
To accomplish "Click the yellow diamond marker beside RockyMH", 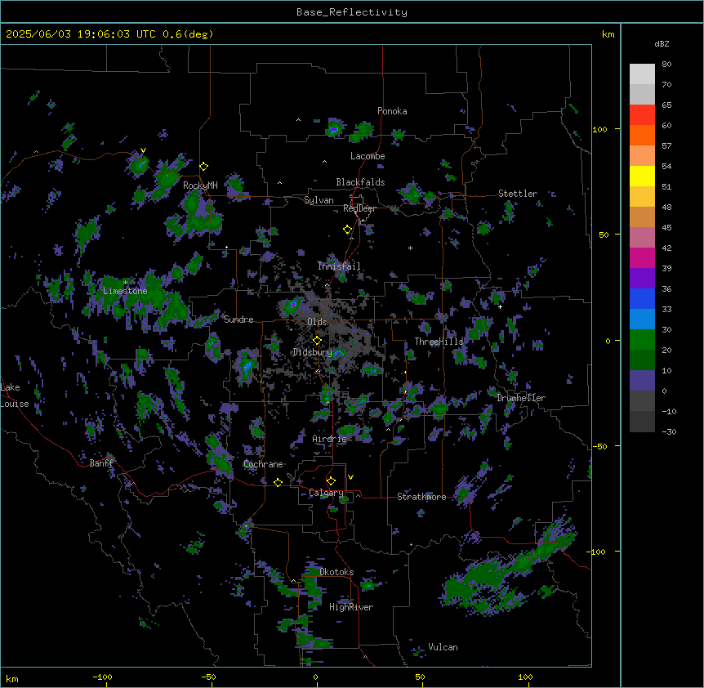I will (204, 167).
